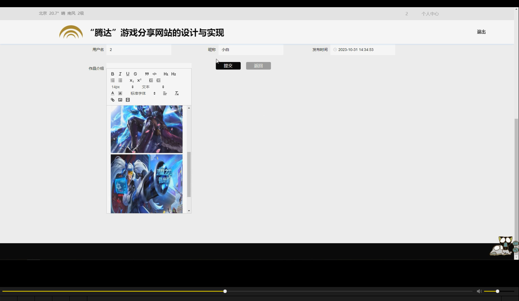Apply superscript formatting
Viewport: 519px width, 301px height.
(139, 80)
